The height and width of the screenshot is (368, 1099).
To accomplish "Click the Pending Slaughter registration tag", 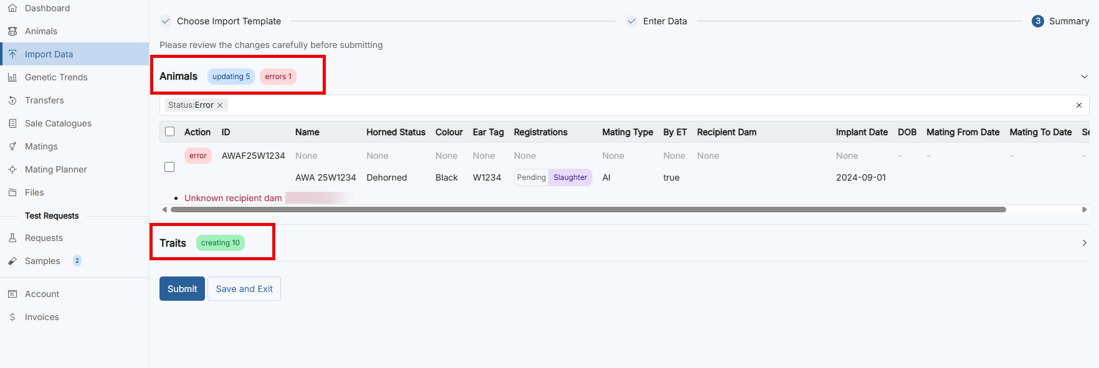I will 553,177.
